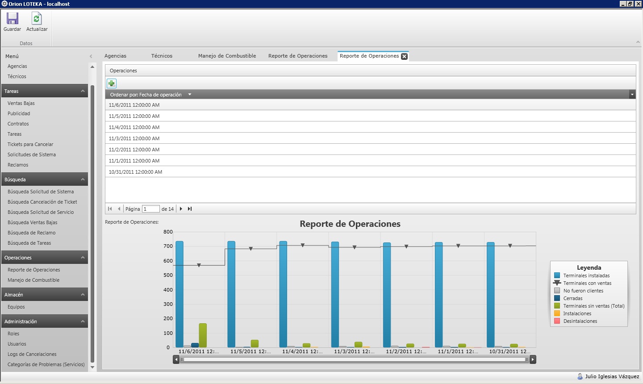
Task: Switch to the first Reporte de Operaciones tab
Action: point(298,56)
